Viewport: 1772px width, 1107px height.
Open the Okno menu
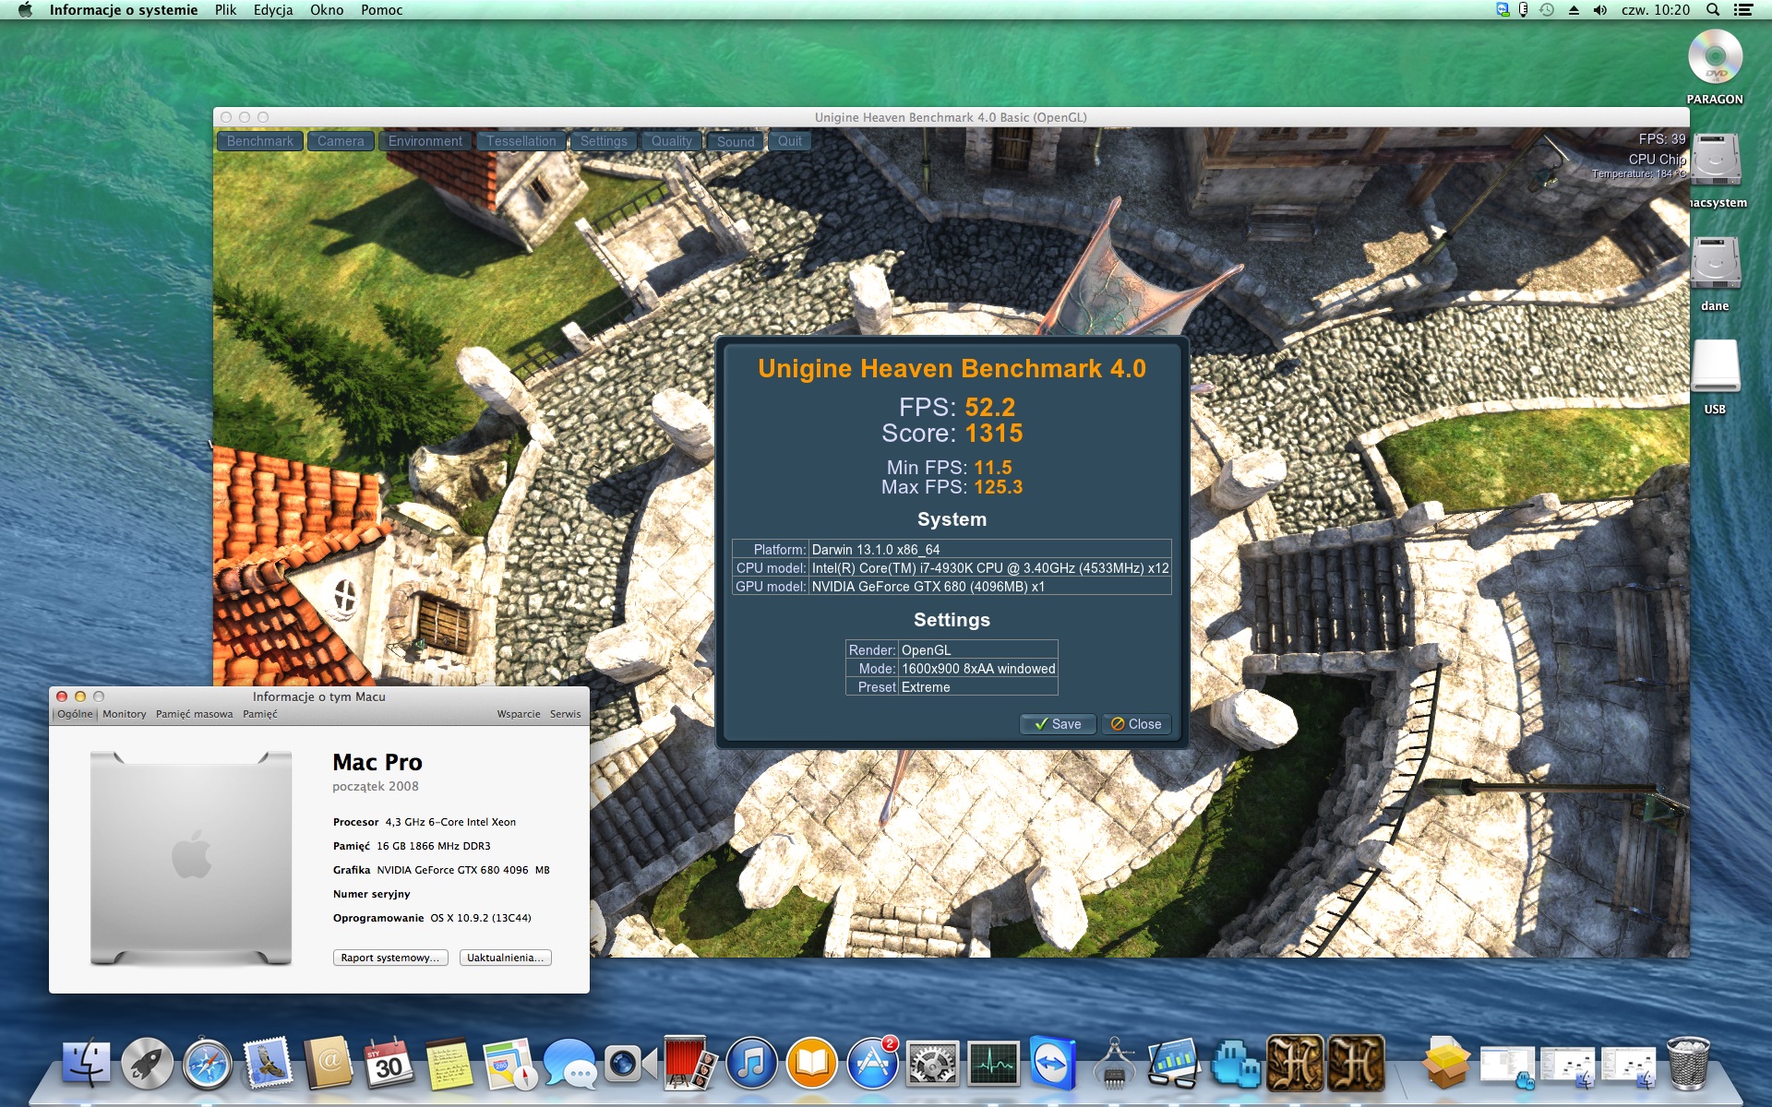tap(327, 10)
